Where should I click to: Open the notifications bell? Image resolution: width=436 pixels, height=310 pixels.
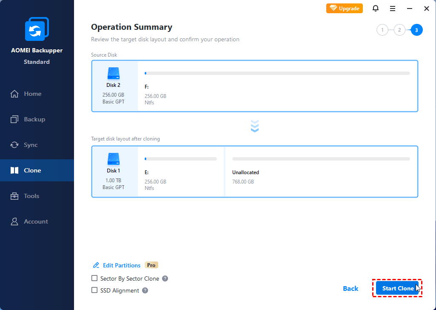(x=376, y=9)
